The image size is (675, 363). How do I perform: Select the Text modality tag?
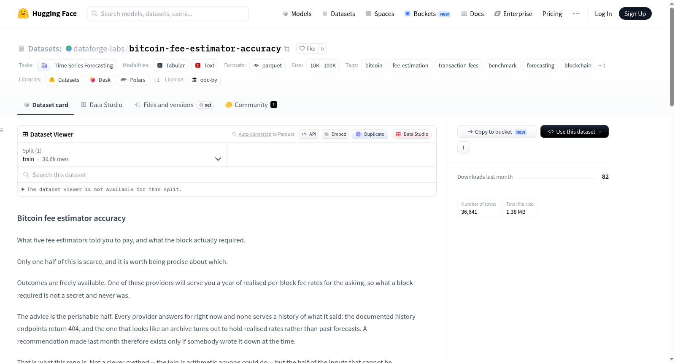coord(205,65)
